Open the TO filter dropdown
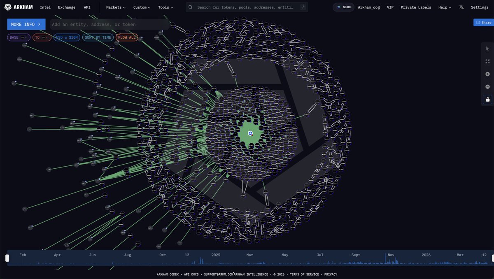 42,37
